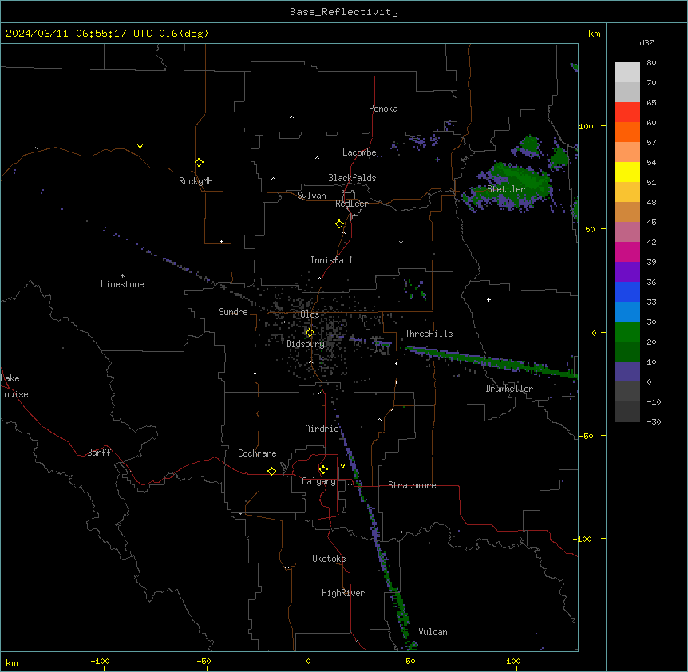Viewport: 688px width, 672px height.
Task: Click the -50 tick label on the bottom axis
Action: point(204,661)
